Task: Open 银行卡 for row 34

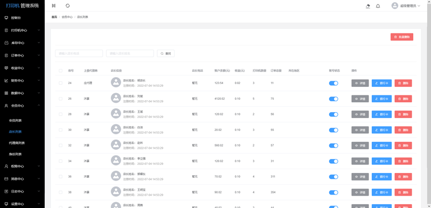Action: pos(381,161)
